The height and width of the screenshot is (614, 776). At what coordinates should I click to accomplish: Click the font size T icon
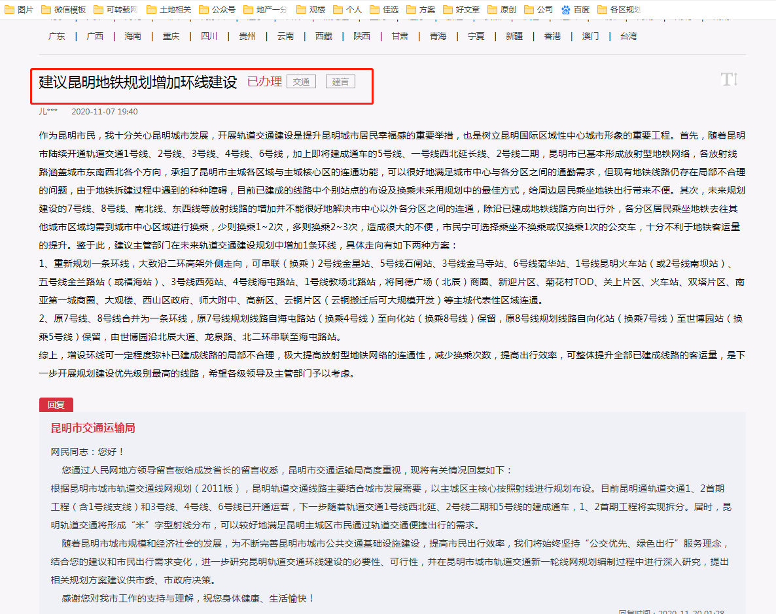click(729, 80)
